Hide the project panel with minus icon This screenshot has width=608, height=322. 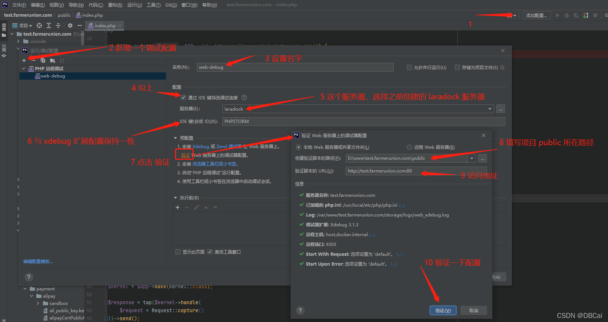80,25
